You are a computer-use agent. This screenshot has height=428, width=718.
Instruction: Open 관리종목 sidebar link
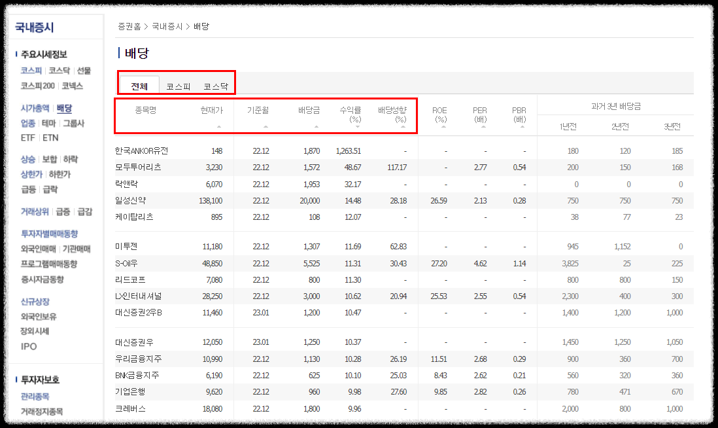[x=35, y=397]
